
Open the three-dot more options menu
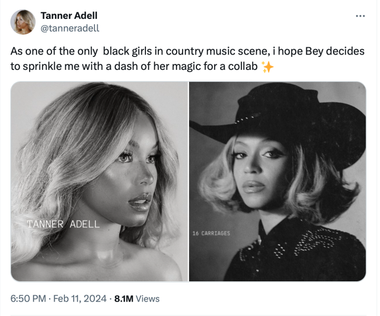click(x=360, y=16)
